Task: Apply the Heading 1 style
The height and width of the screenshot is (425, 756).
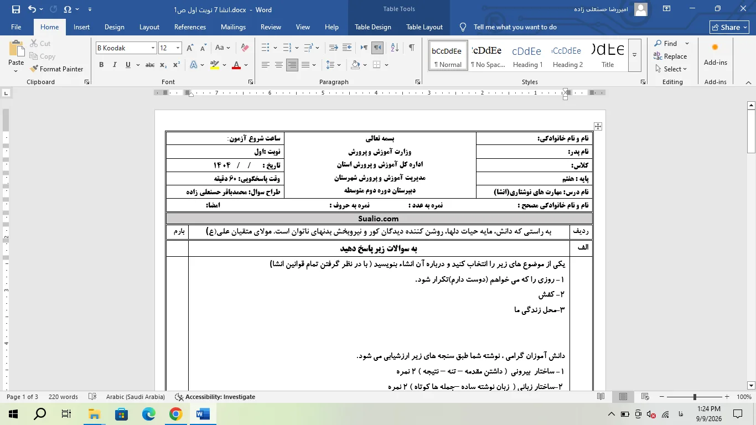Action: pos(527,55)
